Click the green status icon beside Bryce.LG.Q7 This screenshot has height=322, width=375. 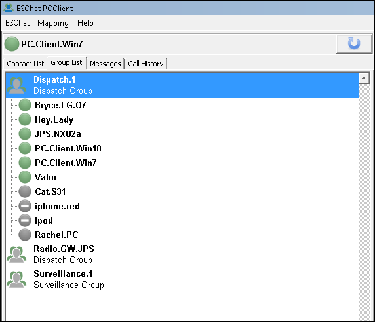pos(25,105)
